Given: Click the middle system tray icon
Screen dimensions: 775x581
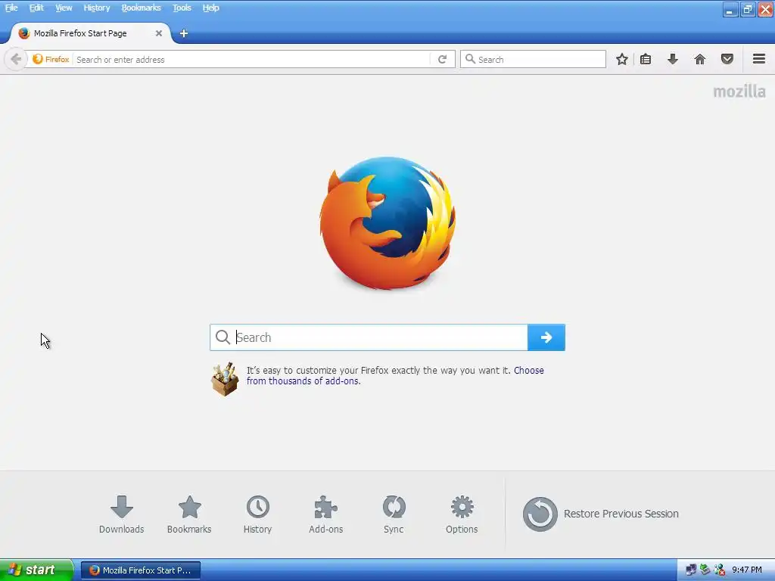Looking at the screenshot, I should click(x=705, y=570).
